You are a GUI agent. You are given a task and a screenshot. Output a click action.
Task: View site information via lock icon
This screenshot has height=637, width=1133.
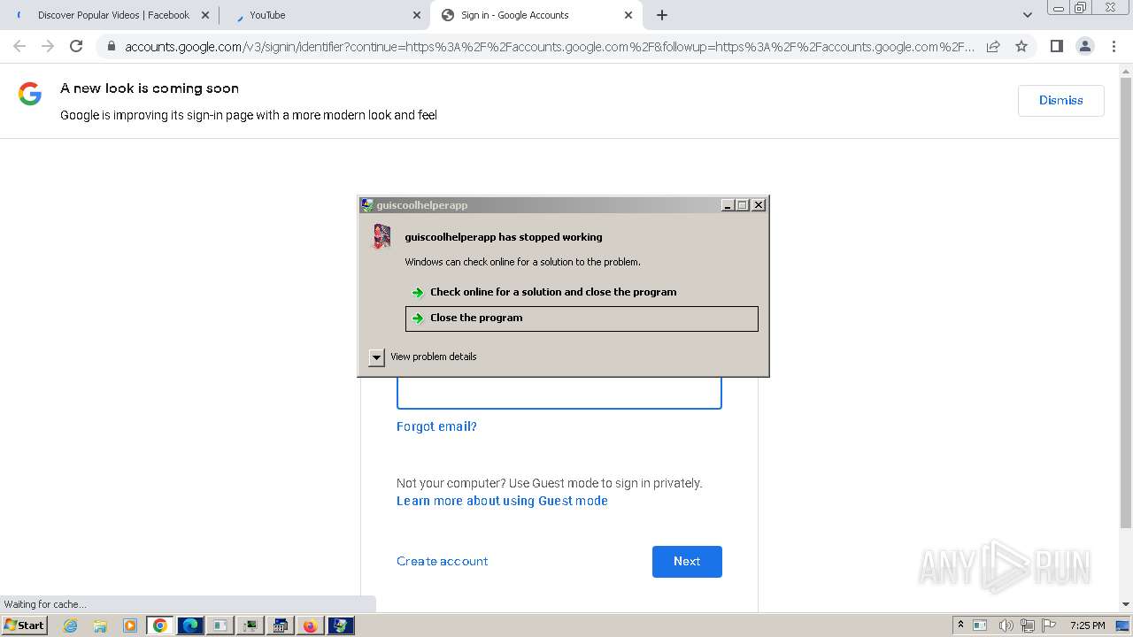[111, 46]
